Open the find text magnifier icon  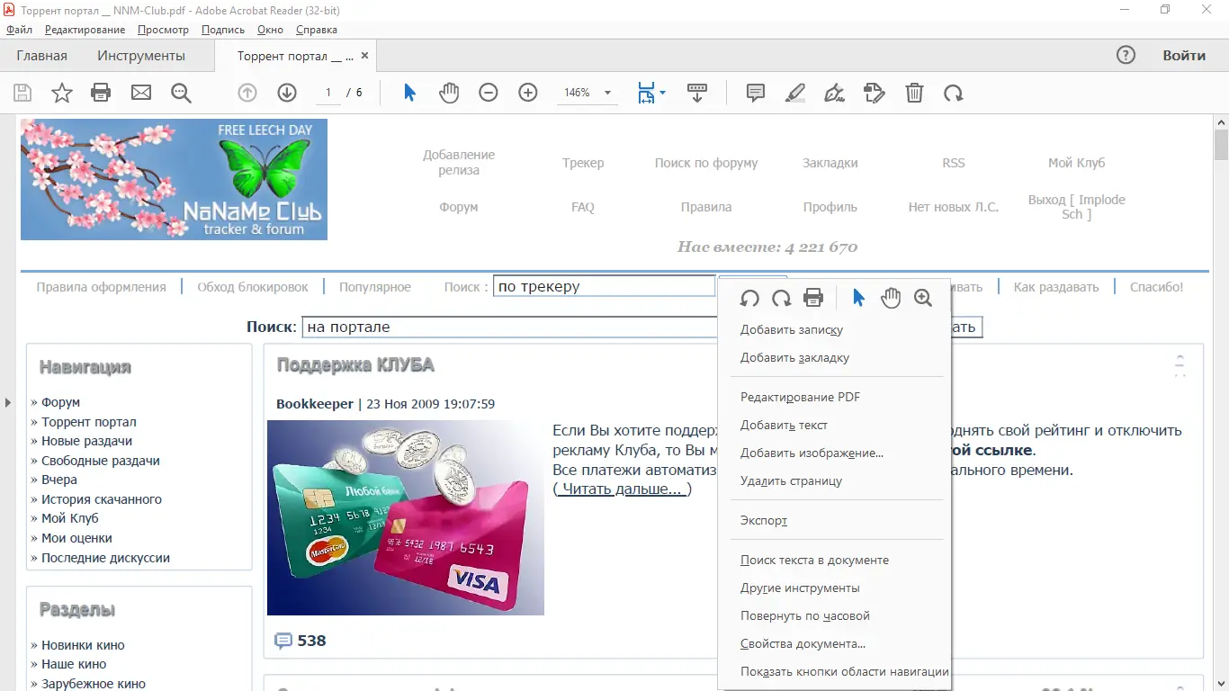[181, 93]
